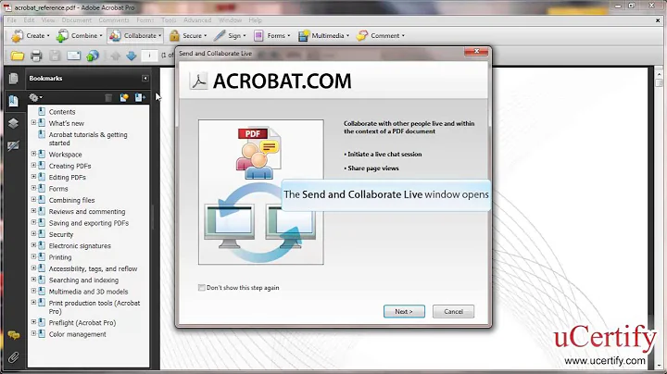The image size is (667, 374).
Task: Select the Electronic signatures bookmark
Action: point(80,246)
